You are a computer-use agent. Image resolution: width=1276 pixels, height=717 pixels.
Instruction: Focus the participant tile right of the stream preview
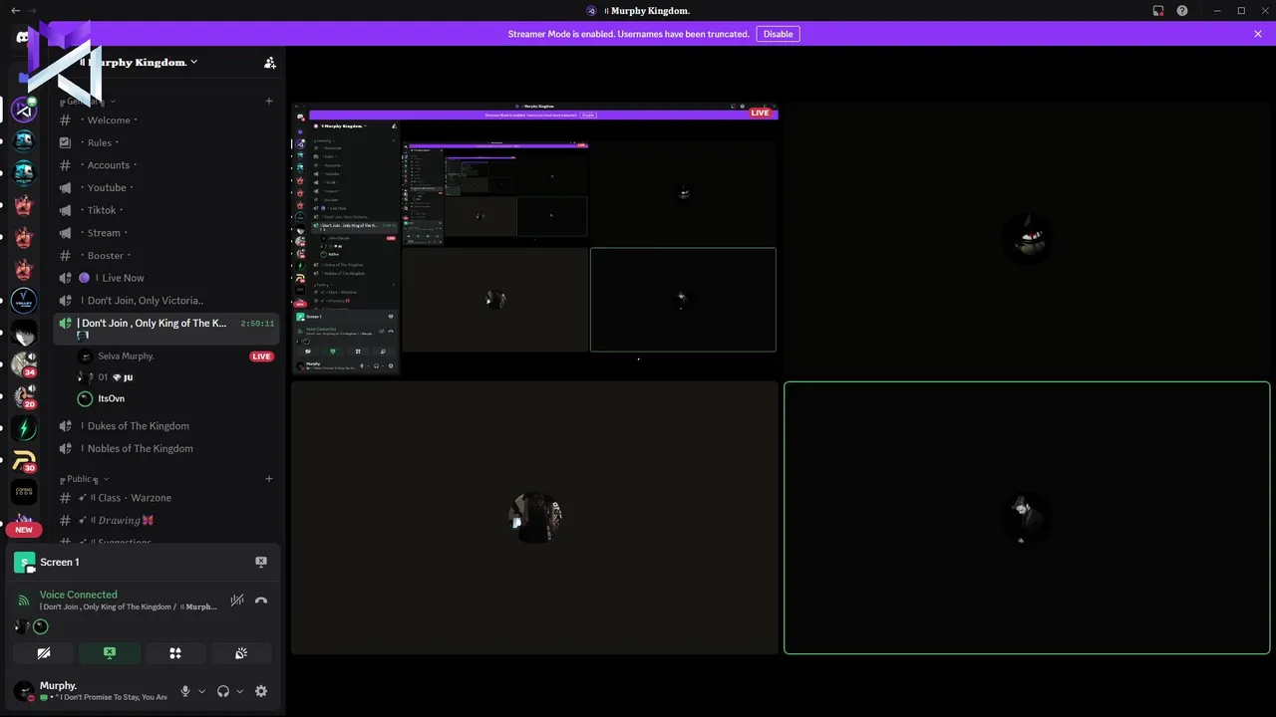click(1027, 239)
